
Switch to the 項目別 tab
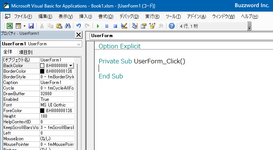25,52
